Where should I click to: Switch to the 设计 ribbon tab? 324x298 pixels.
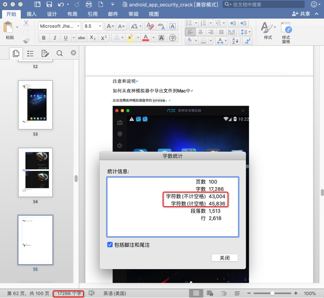coord(52,14)
